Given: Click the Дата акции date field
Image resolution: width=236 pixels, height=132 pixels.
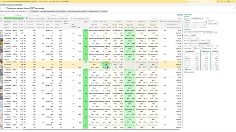Looking at the screenshot, I should pos(199,19).
